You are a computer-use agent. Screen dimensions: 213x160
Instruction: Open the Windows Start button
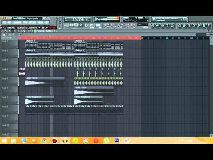pos(4,140)
